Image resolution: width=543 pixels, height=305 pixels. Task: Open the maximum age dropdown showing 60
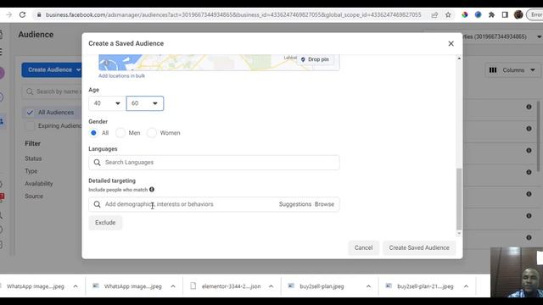click(145, 103)
